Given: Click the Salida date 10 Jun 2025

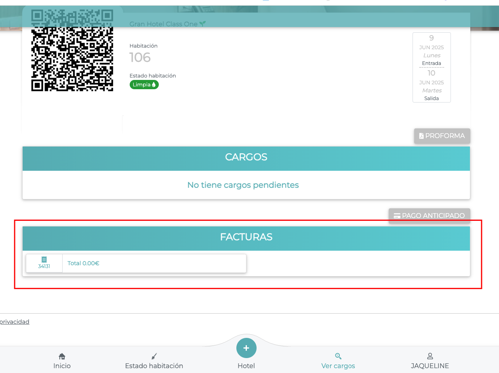Looking at the screenshot, I should point(432,85).
